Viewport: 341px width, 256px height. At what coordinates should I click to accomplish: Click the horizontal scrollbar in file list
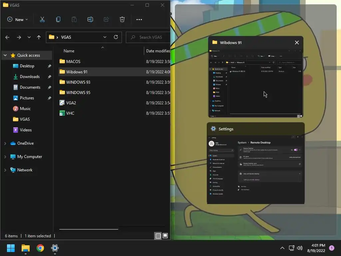point(89,229)
